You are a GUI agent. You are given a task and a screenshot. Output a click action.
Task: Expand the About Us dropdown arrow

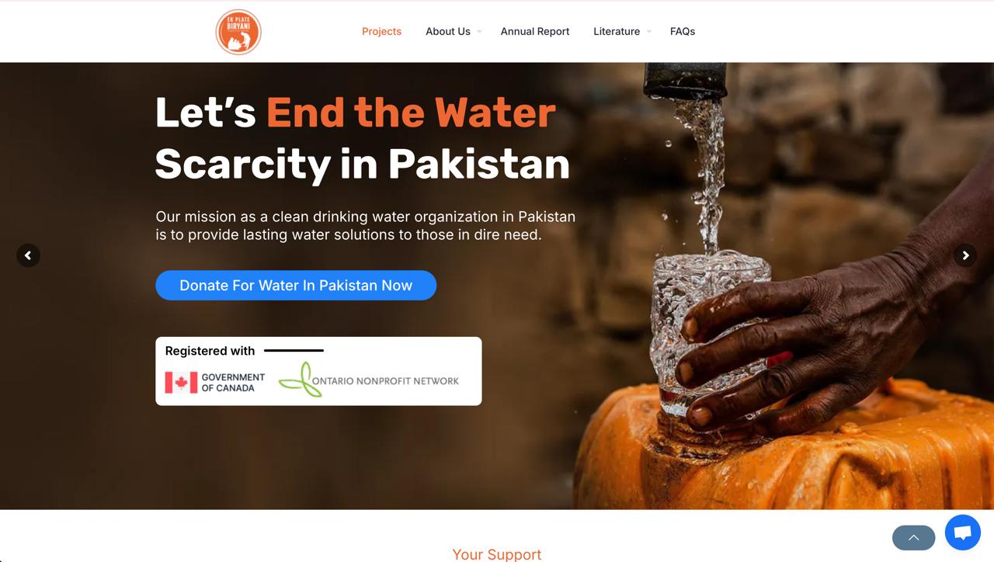point(479,32)
